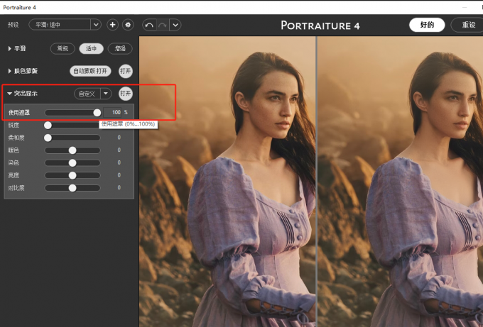The height and width of the screenshot is (327, 483).
Task: Click the 重设 reset button
Action: click(x=468, y=25)
